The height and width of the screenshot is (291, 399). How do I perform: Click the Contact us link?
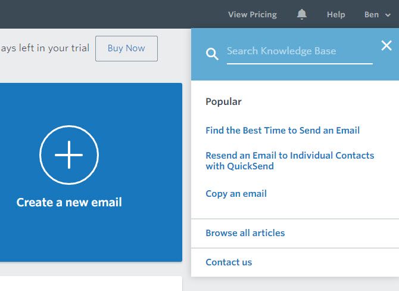(229, 262)
